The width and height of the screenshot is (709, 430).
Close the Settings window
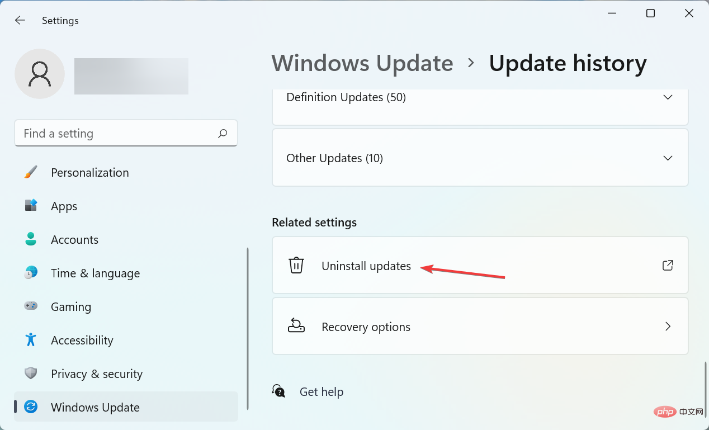point(690,13)
